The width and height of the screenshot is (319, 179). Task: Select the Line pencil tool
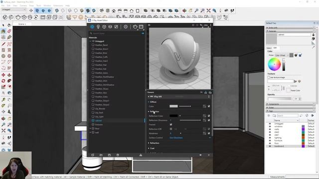point(3,44)
